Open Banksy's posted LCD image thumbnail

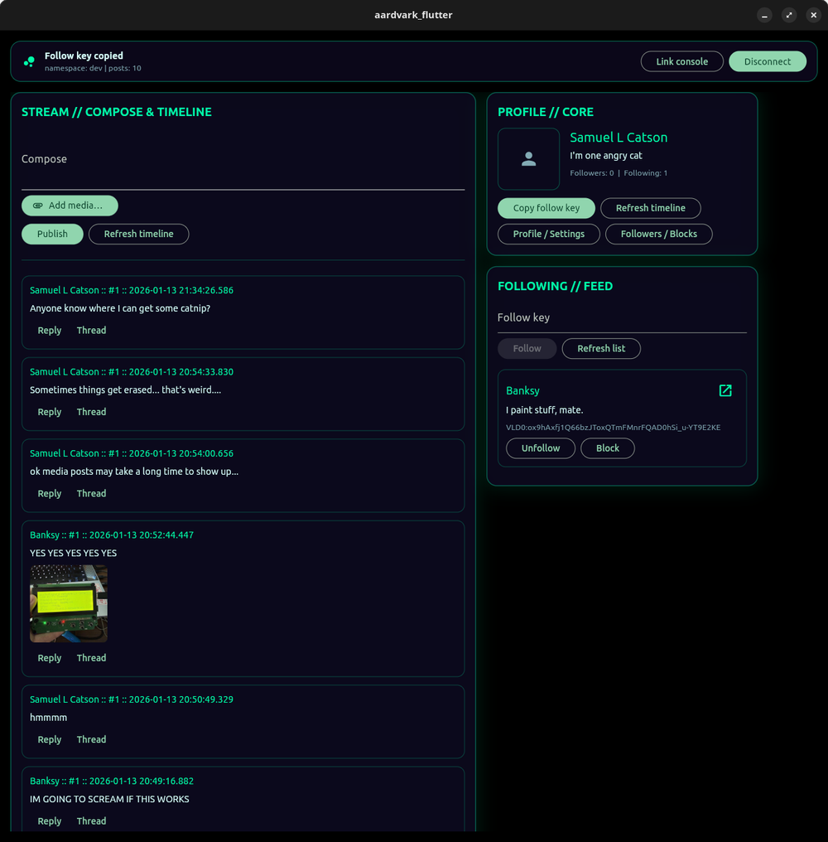69,603
